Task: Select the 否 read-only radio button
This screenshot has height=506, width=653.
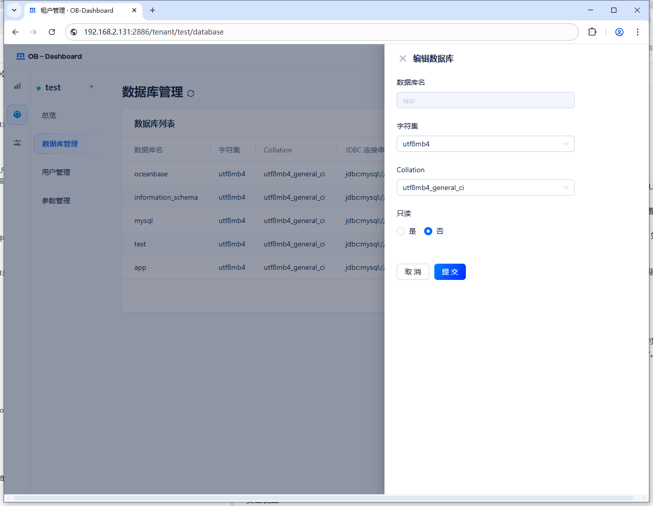Action: coord(428,231)
